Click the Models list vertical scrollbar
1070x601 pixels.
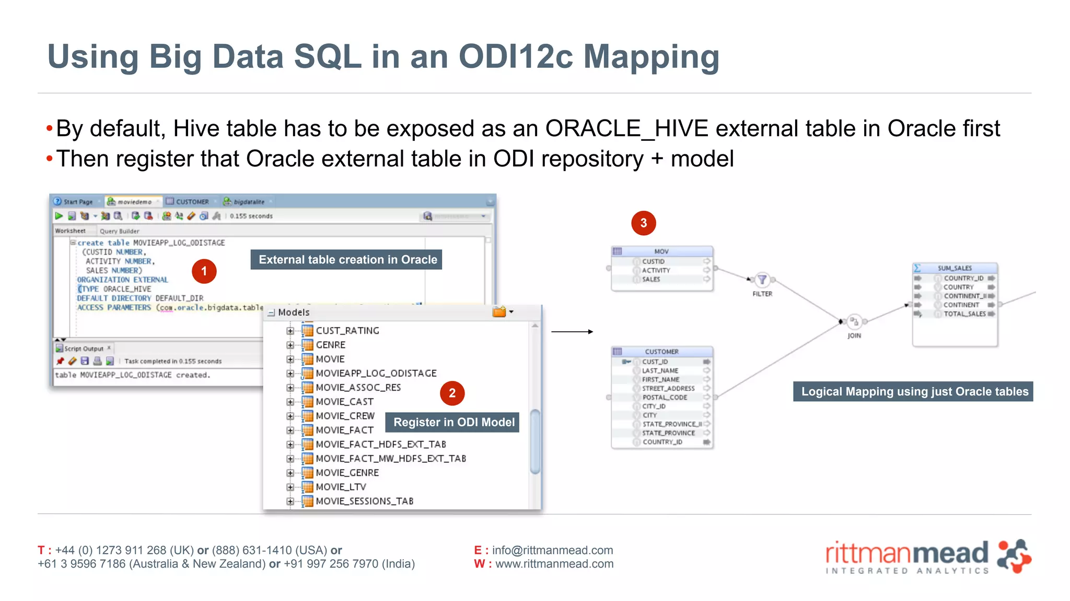[x=535, y=441]
